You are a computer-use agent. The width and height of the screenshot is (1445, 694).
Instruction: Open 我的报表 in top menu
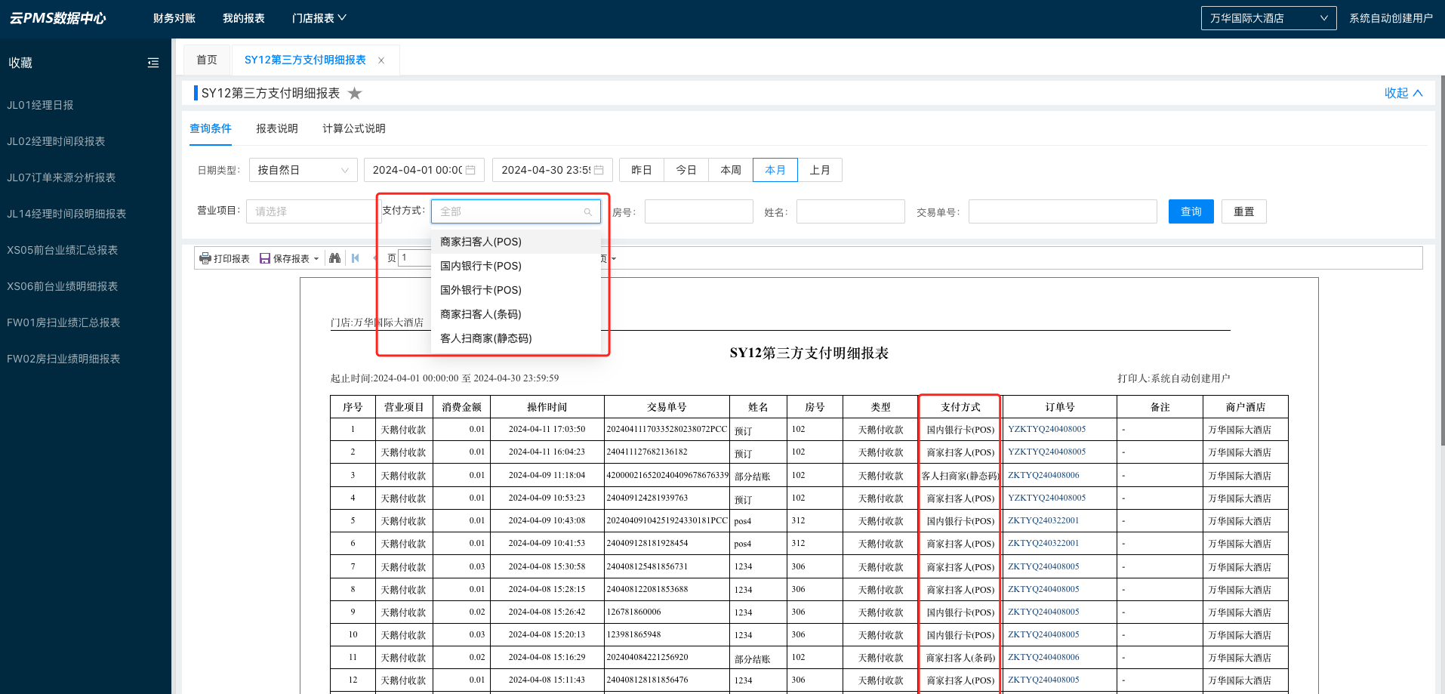click(x=243, y=18)
